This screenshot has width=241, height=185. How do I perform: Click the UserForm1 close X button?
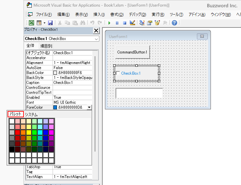[202, 36]
